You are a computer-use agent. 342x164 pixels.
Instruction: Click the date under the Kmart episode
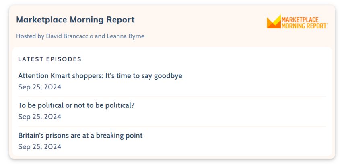pos(40,87)
